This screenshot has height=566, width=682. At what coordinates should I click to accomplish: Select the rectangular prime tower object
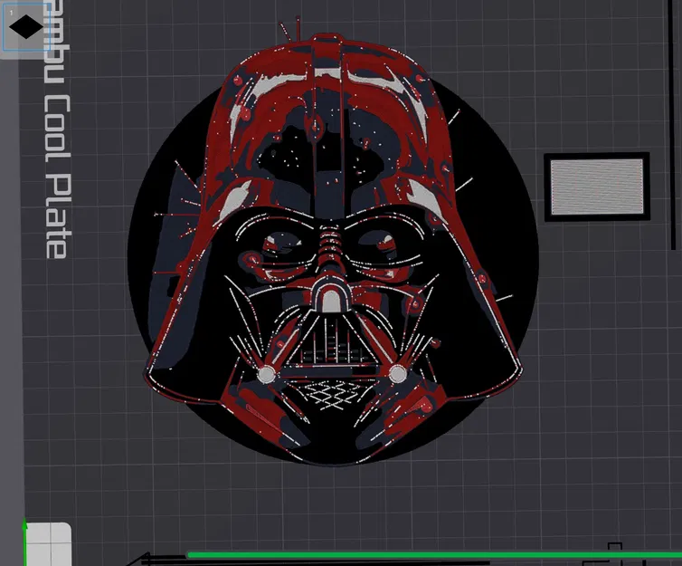597,187
